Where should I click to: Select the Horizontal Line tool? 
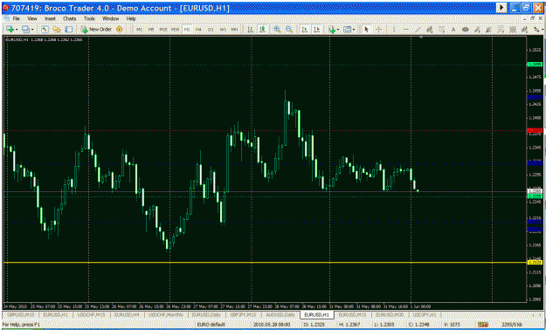(x=406, y=30)
